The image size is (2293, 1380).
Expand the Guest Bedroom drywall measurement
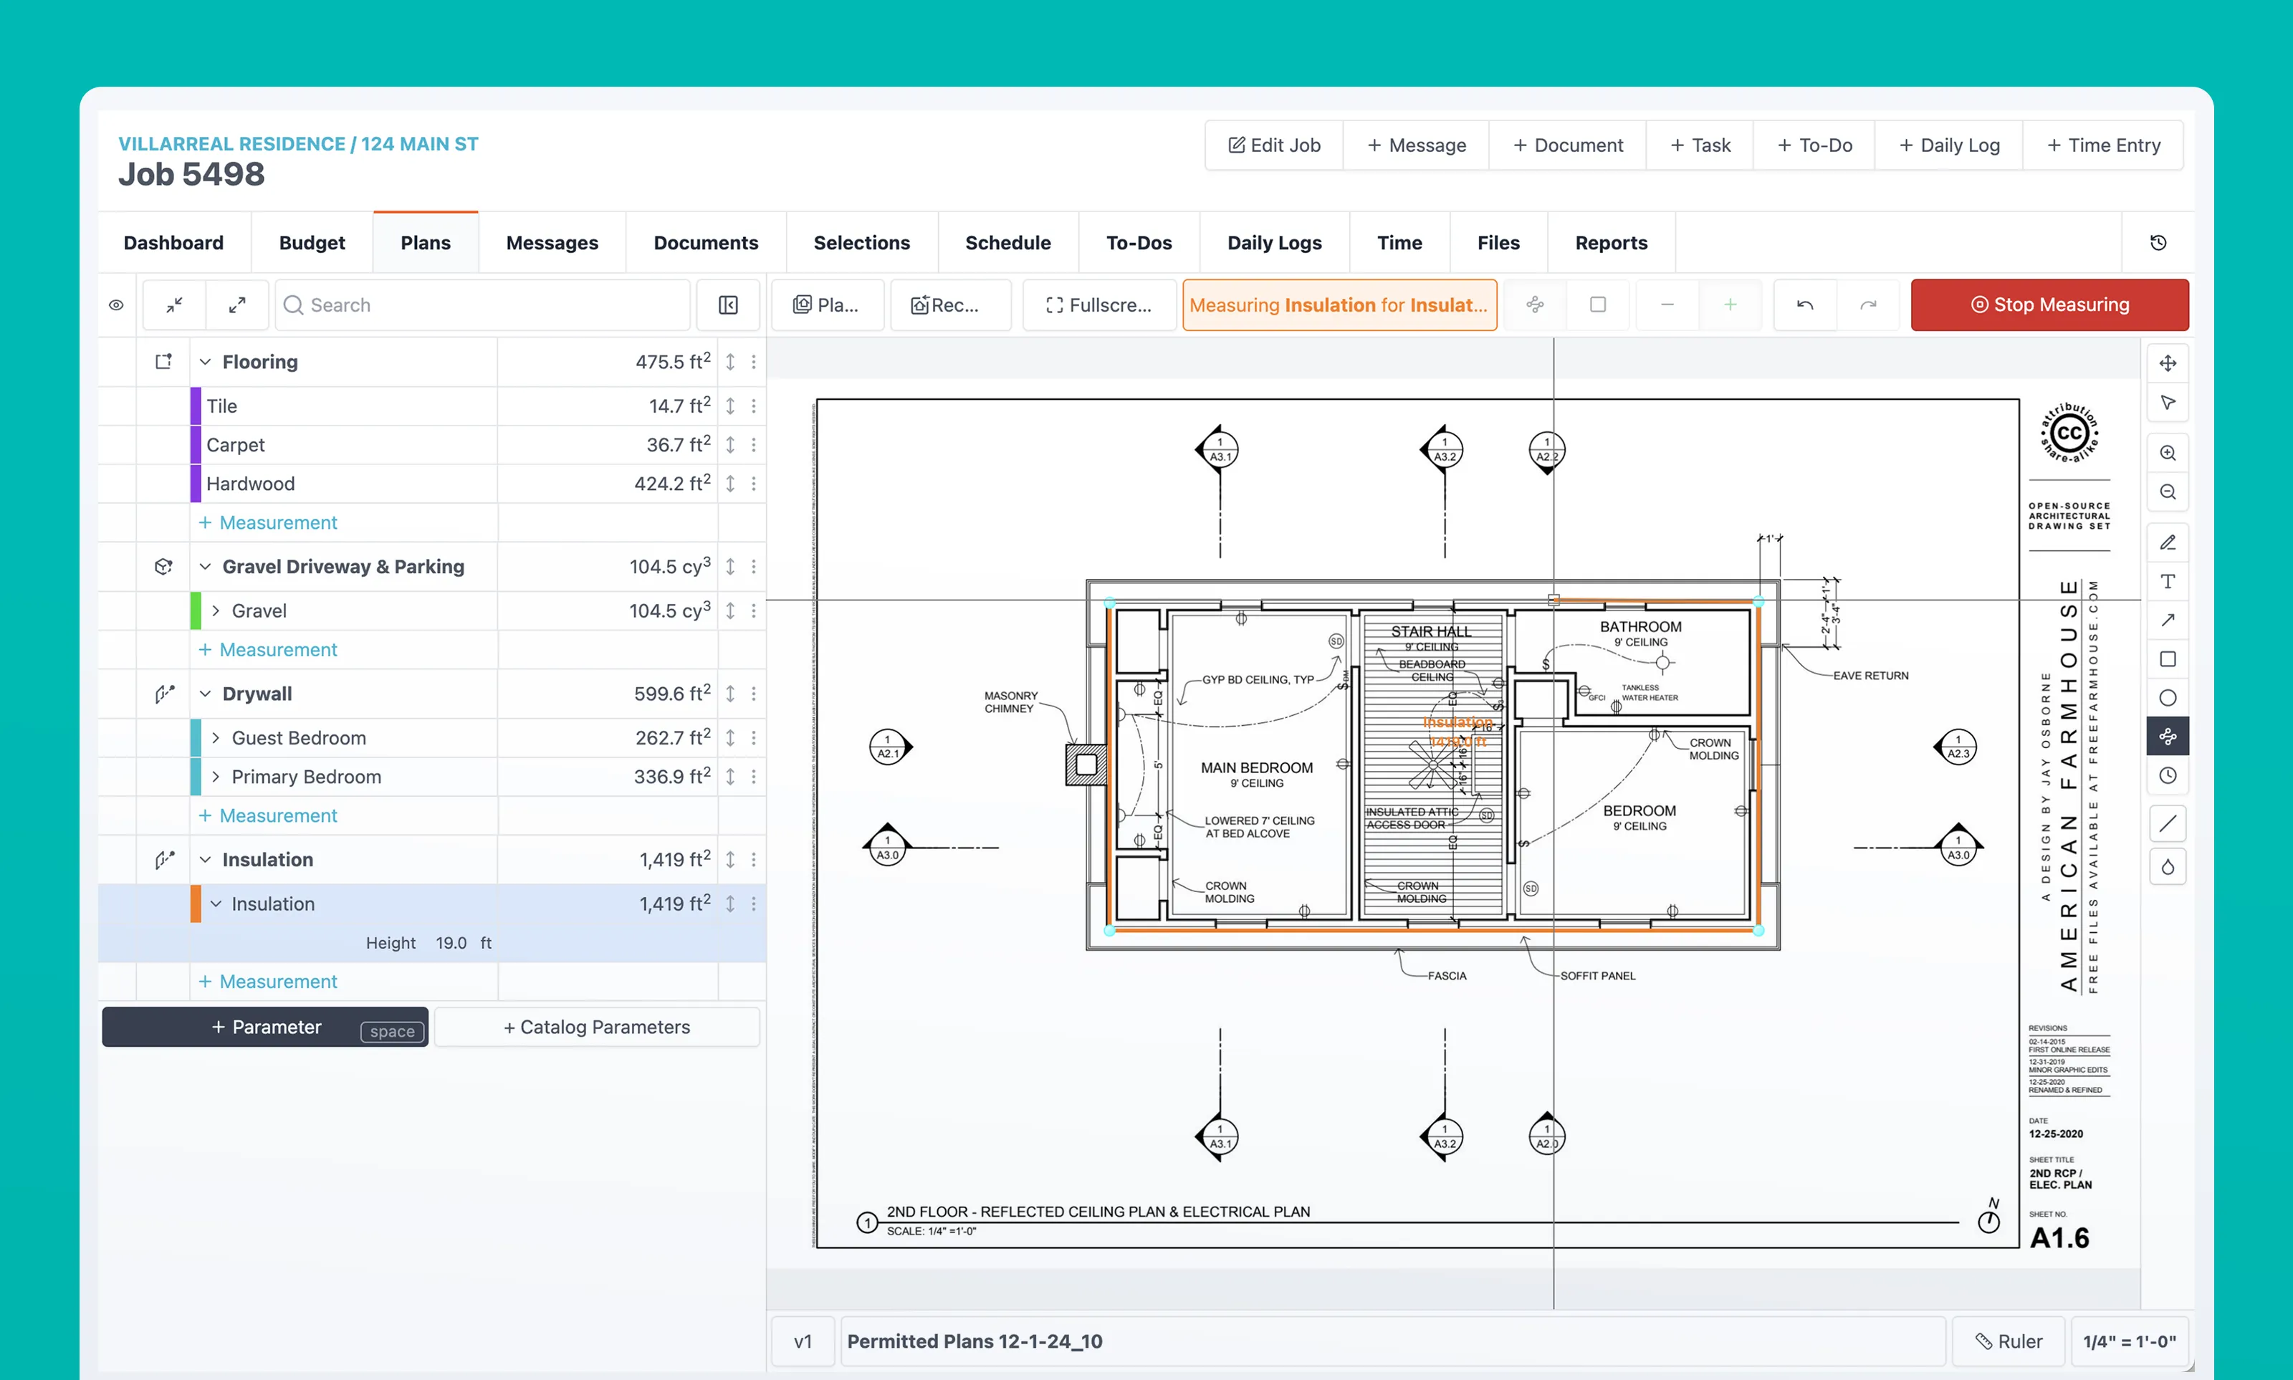pyautogui.click(x=214, y=735)
